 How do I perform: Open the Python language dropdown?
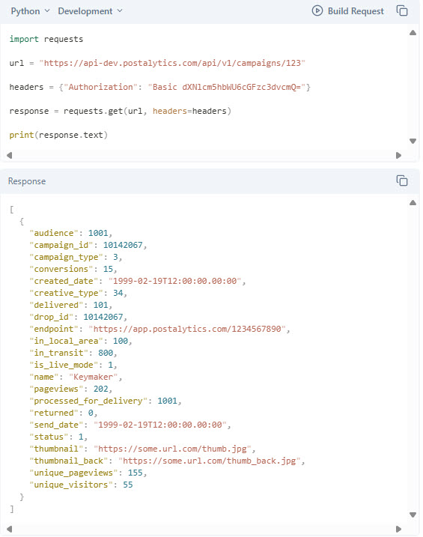(30, 11)
